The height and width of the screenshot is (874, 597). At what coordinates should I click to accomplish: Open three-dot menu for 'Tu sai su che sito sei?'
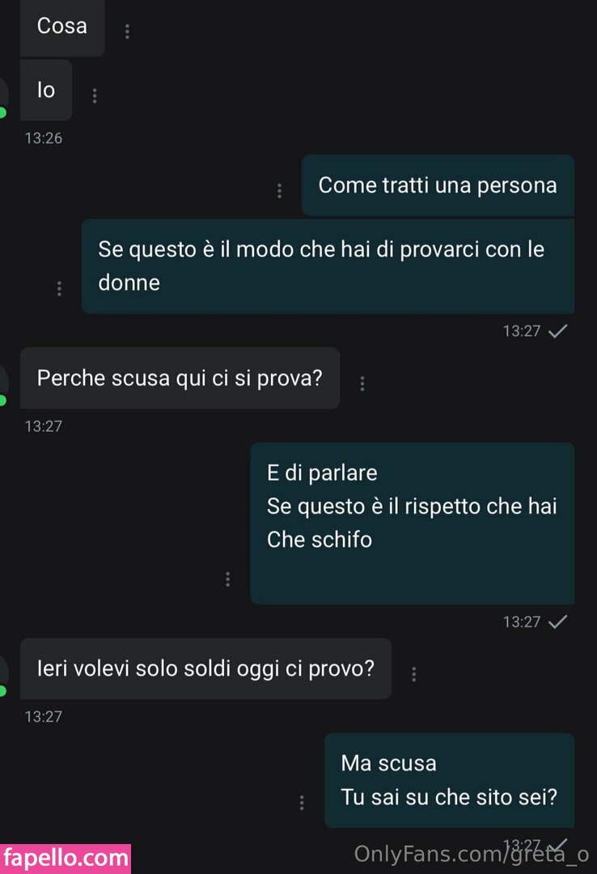(x=302, y=802)
